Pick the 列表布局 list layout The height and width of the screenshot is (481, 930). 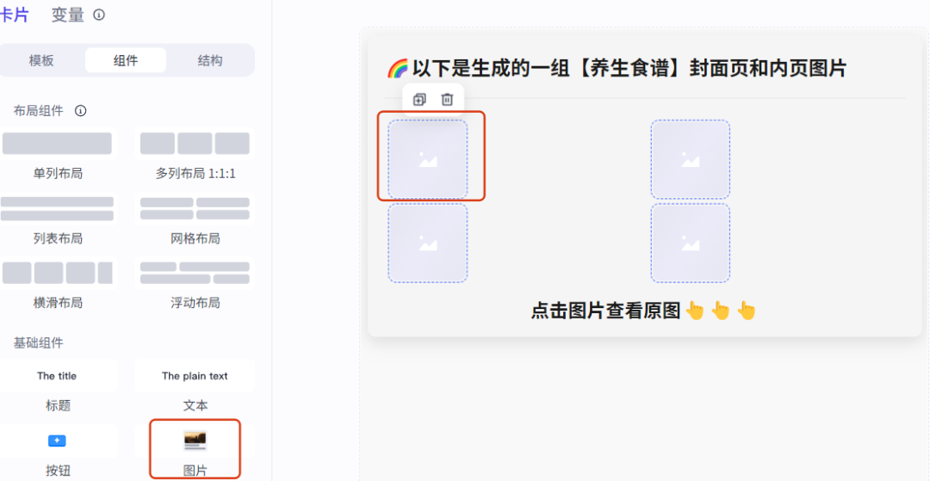pos(58,219)
